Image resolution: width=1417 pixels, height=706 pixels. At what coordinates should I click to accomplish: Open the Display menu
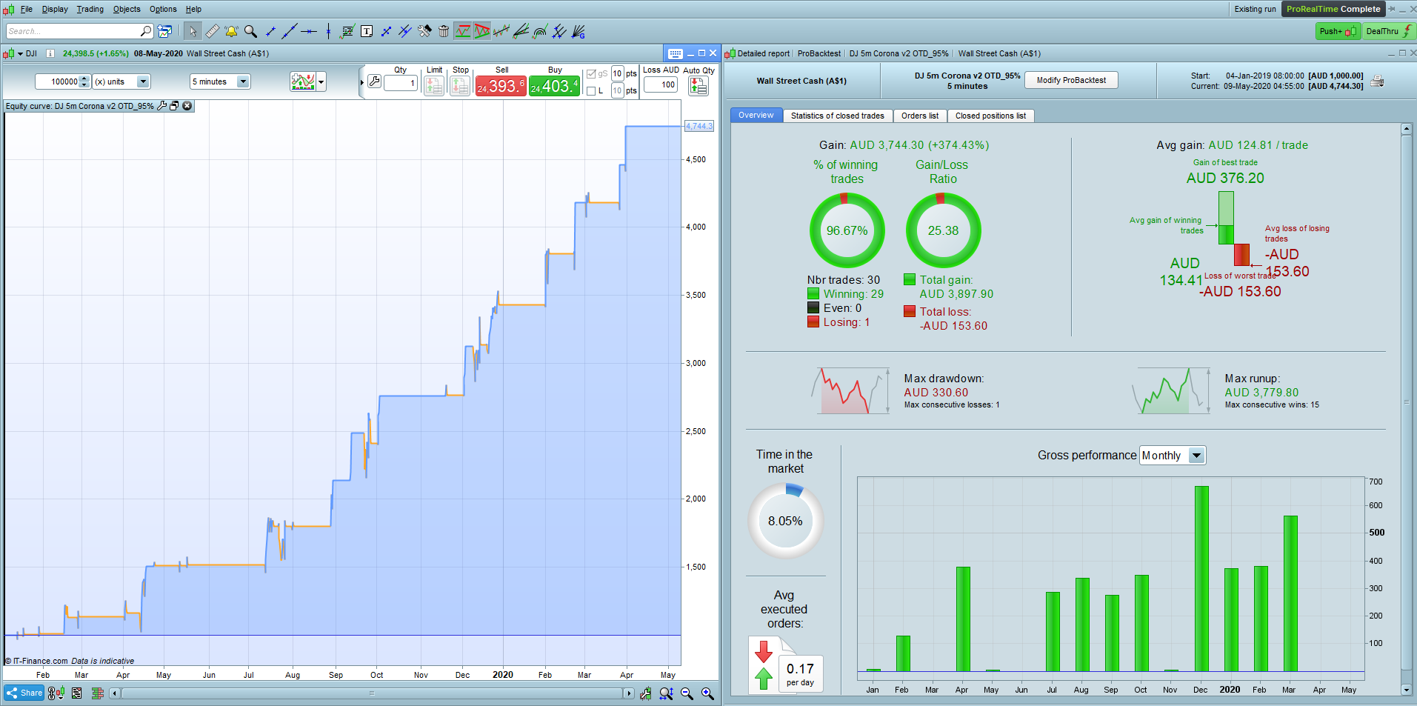(55, 9)
